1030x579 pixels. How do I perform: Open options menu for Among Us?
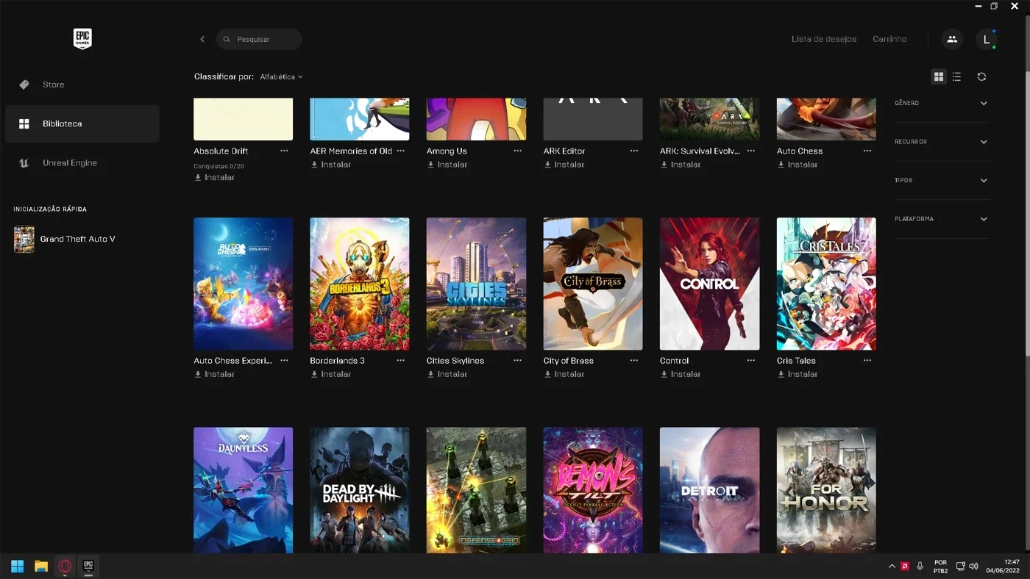point(517,151)
